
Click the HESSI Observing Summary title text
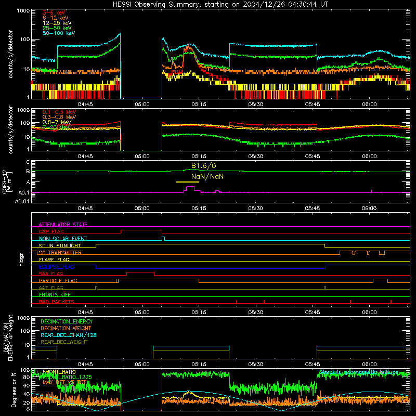(x=220, y=5)
